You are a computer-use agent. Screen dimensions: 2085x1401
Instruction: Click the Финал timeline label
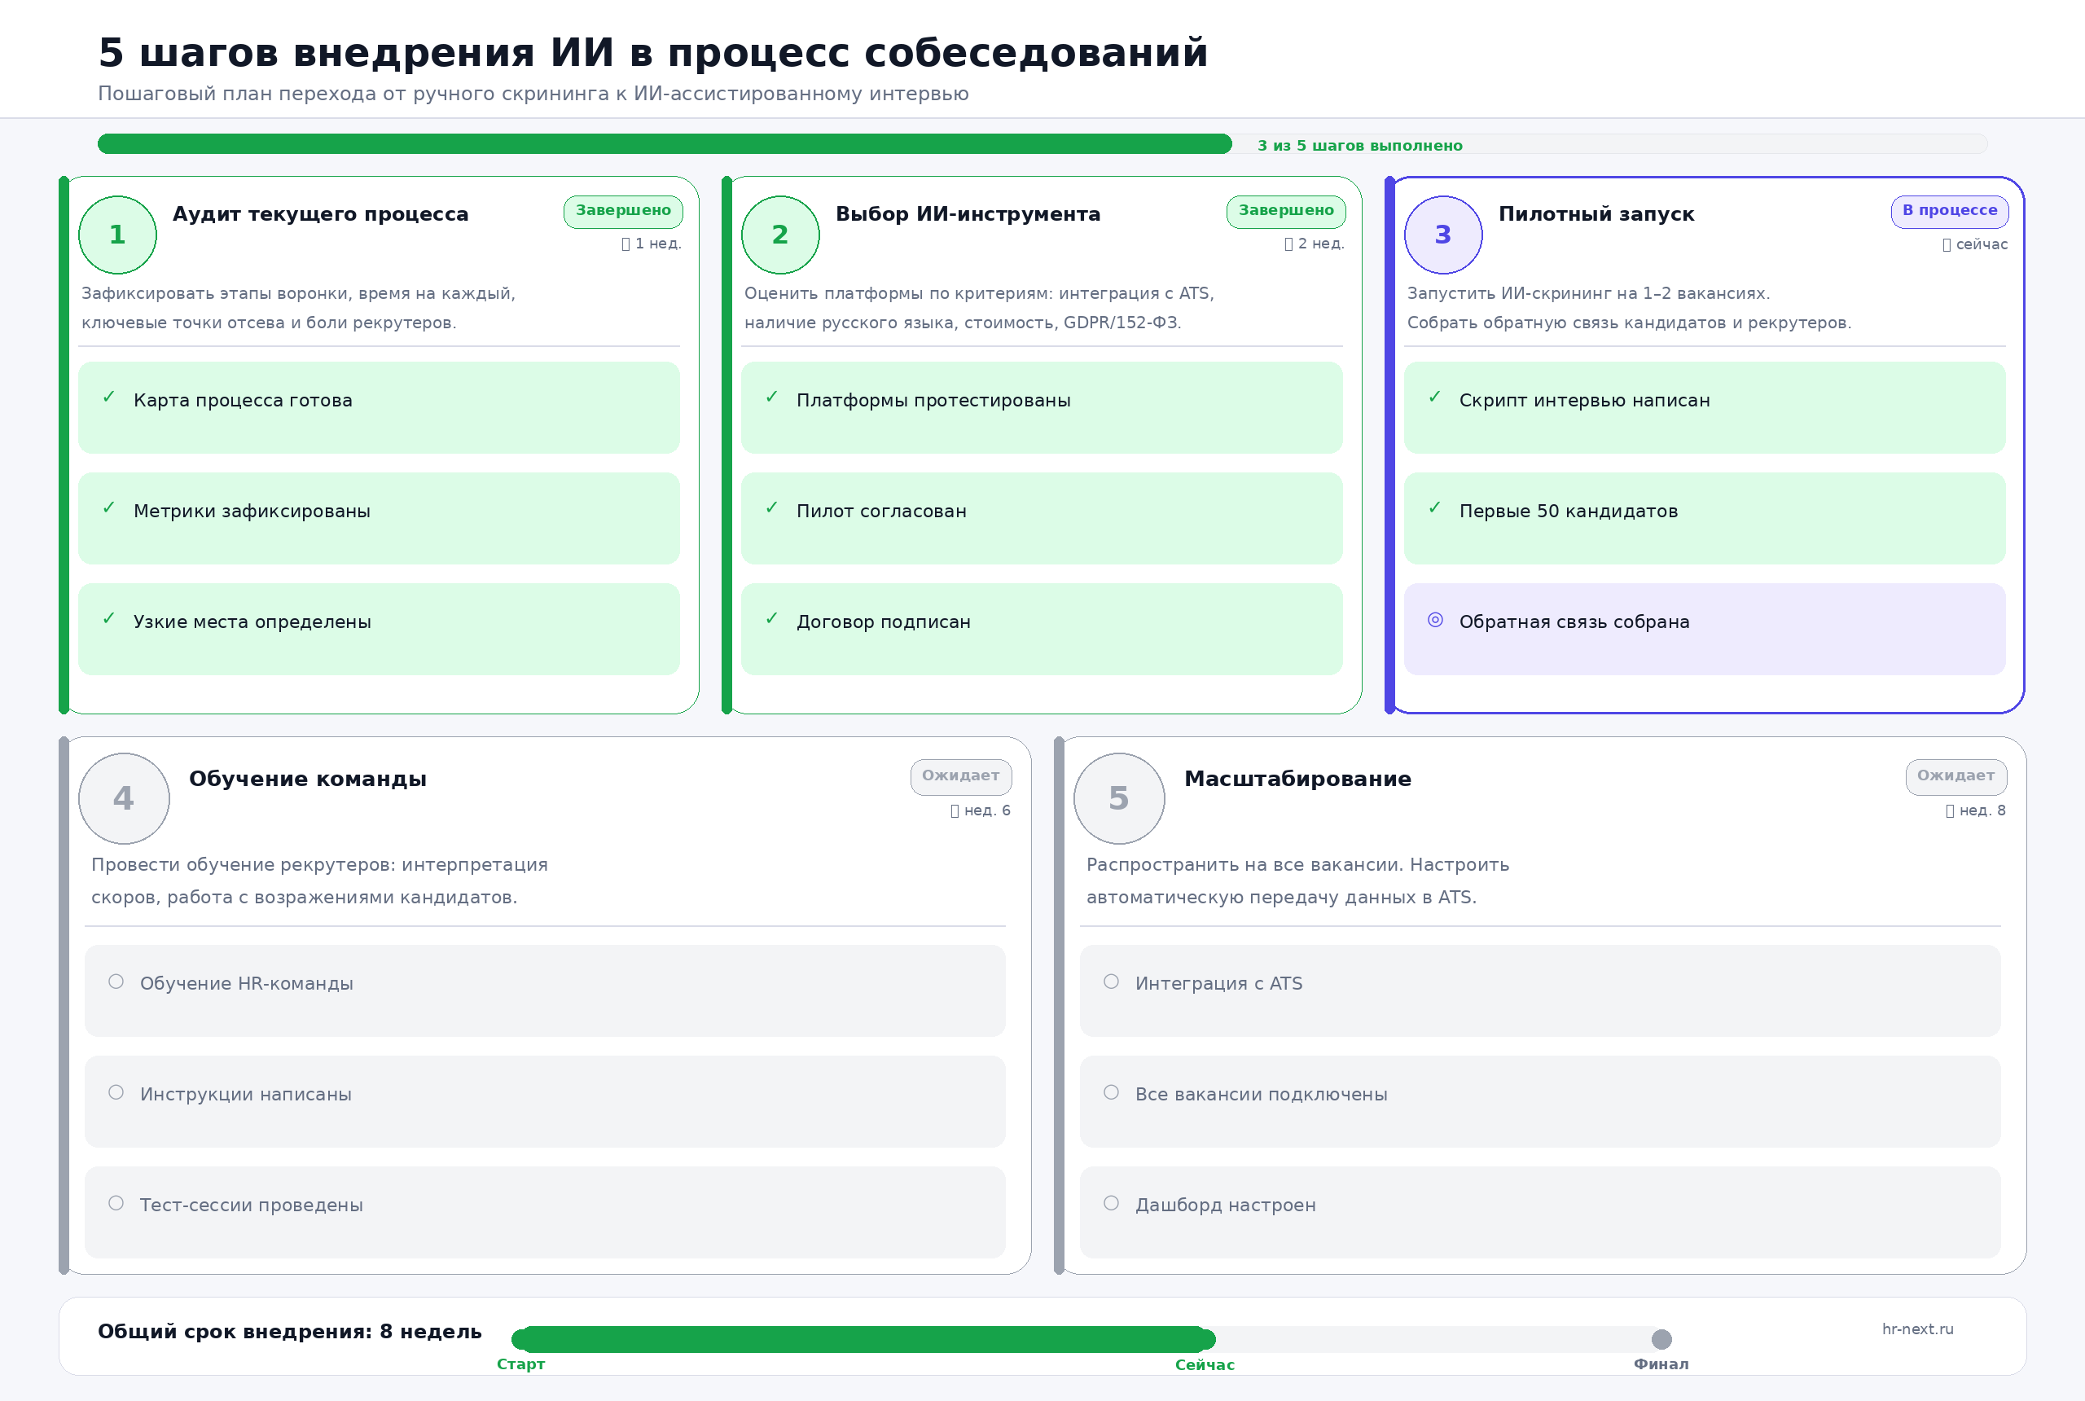pyautogui.click(x=1661, y=1364)
